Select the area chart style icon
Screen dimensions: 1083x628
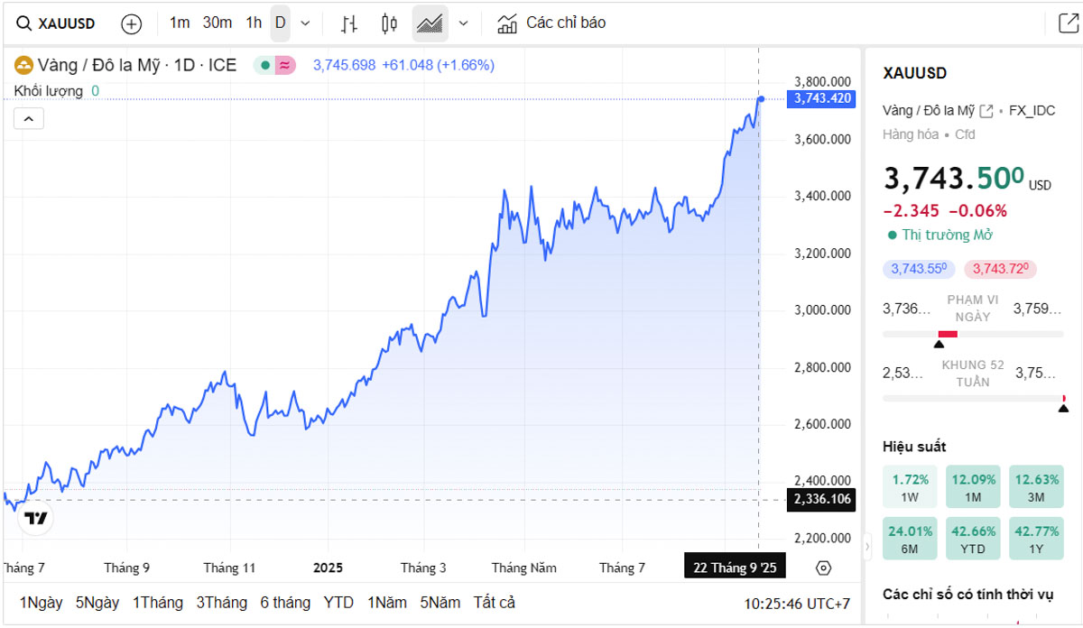click(430, 23)
